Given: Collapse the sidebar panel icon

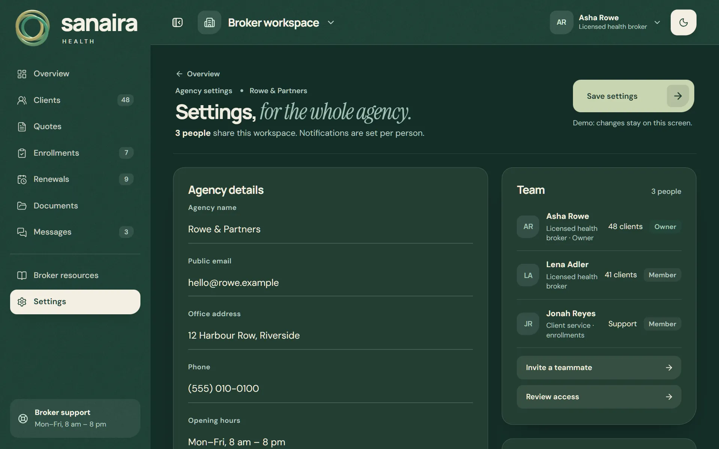Looking at the screenshot, I should 178,22.
